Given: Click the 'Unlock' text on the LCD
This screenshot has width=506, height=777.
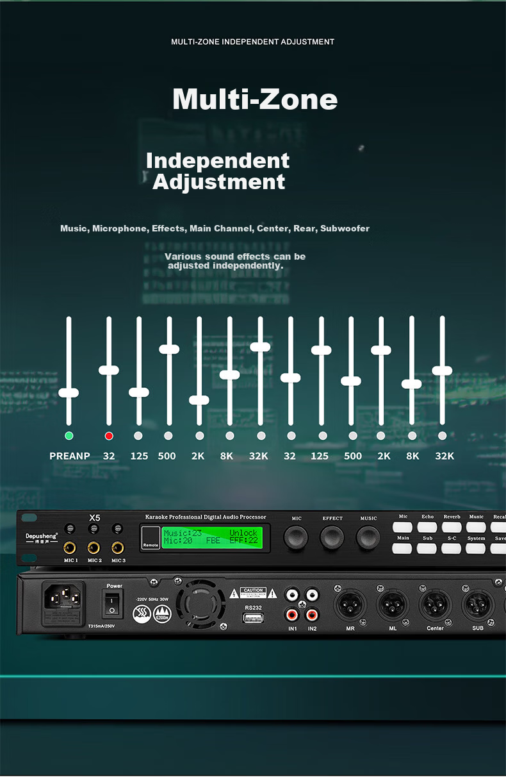Looking at the screenshot, I should click(243, 533).
